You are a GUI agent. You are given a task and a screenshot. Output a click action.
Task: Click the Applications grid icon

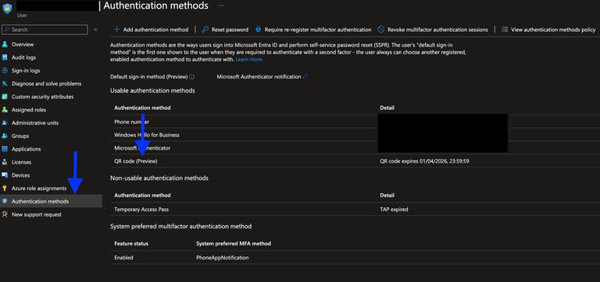[5, 149]
